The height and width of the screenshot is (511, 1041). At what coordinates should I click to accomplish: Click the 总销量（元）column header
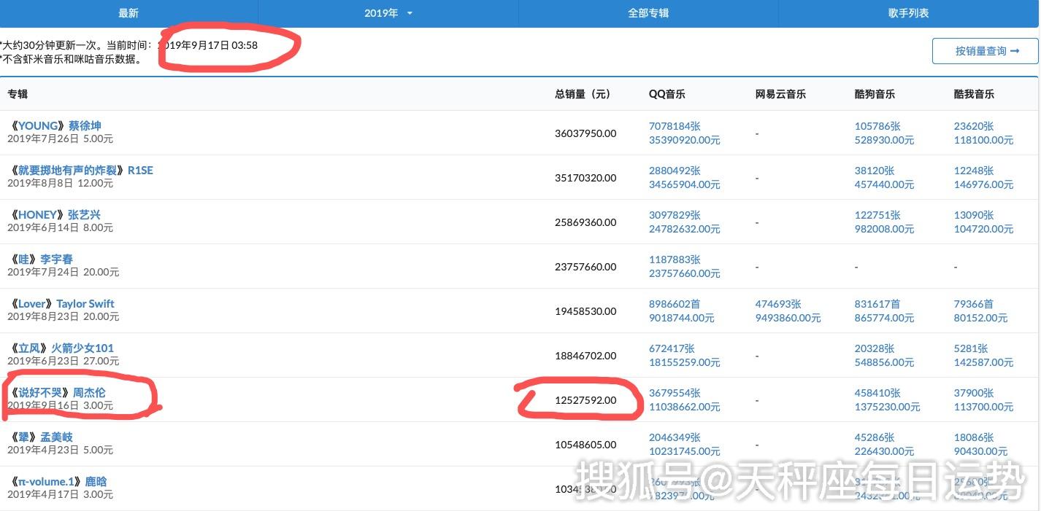(583, 94)
